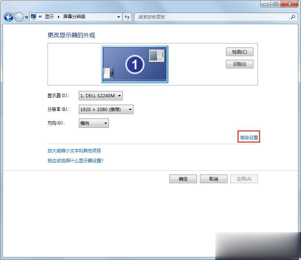The height and width of the screenshot is (260, 301).
Task: Click the 分辨率(R): label
Action: pyautogui.click(x=58, y=109)
